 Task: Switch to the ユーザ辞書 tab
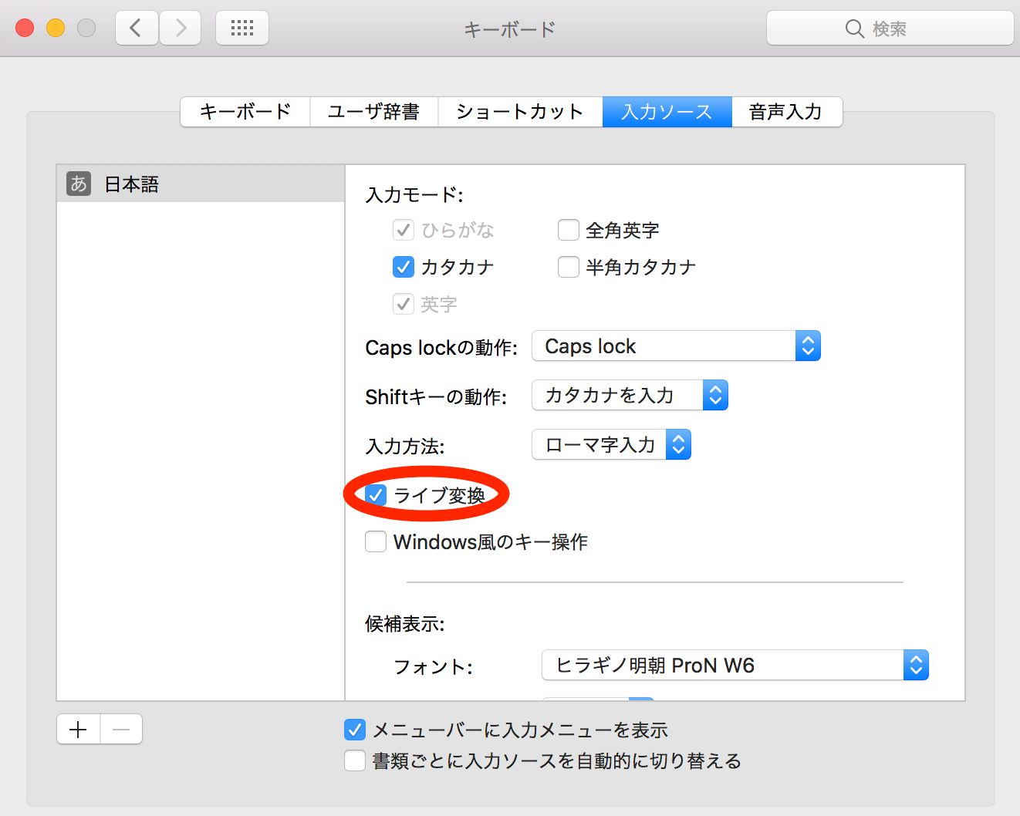tap(374, 112)
